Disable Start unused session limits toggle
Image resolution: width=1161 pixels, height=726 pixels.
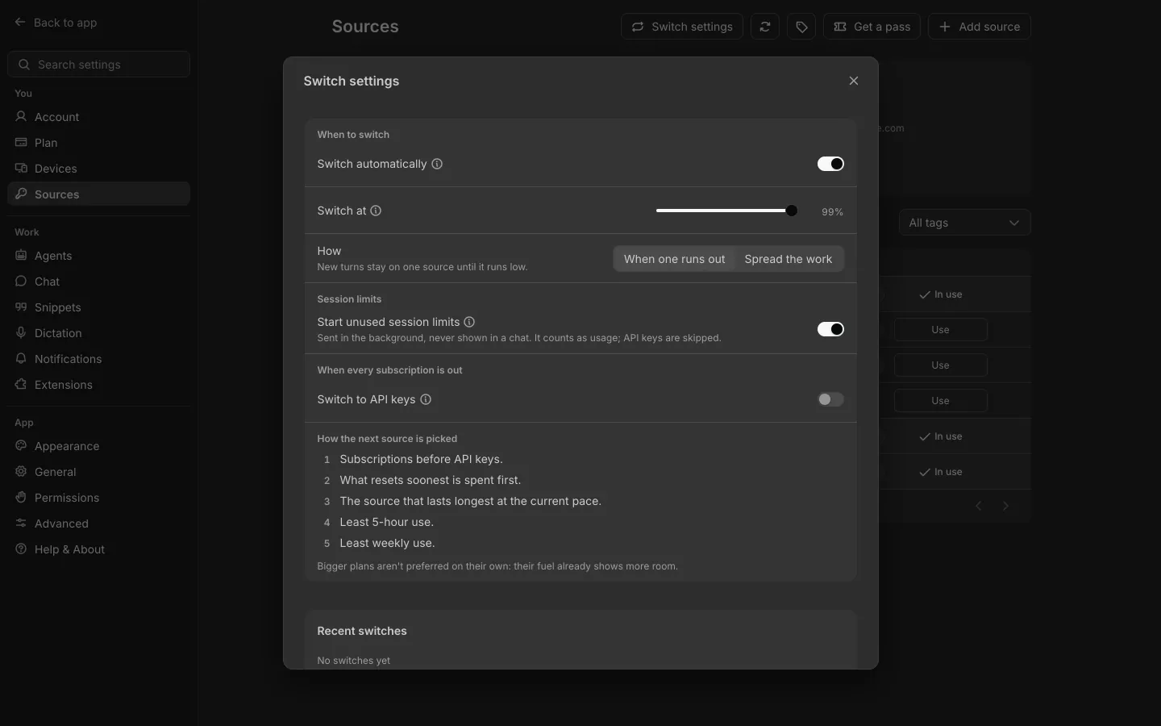pyautogui.click(x=830, y=329)
